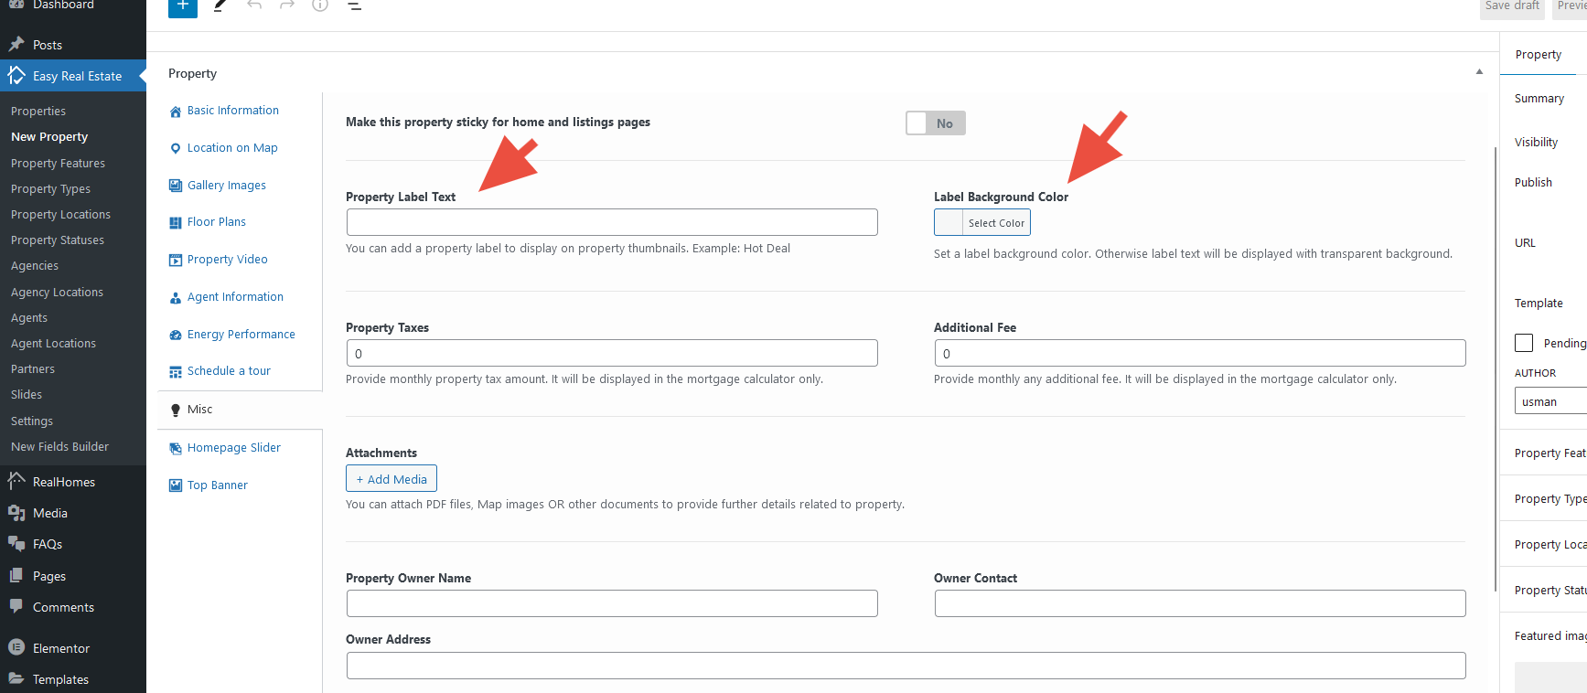1587x693 pixels.
Task: Click the label background color swatch
Action: tap(949, 223)
